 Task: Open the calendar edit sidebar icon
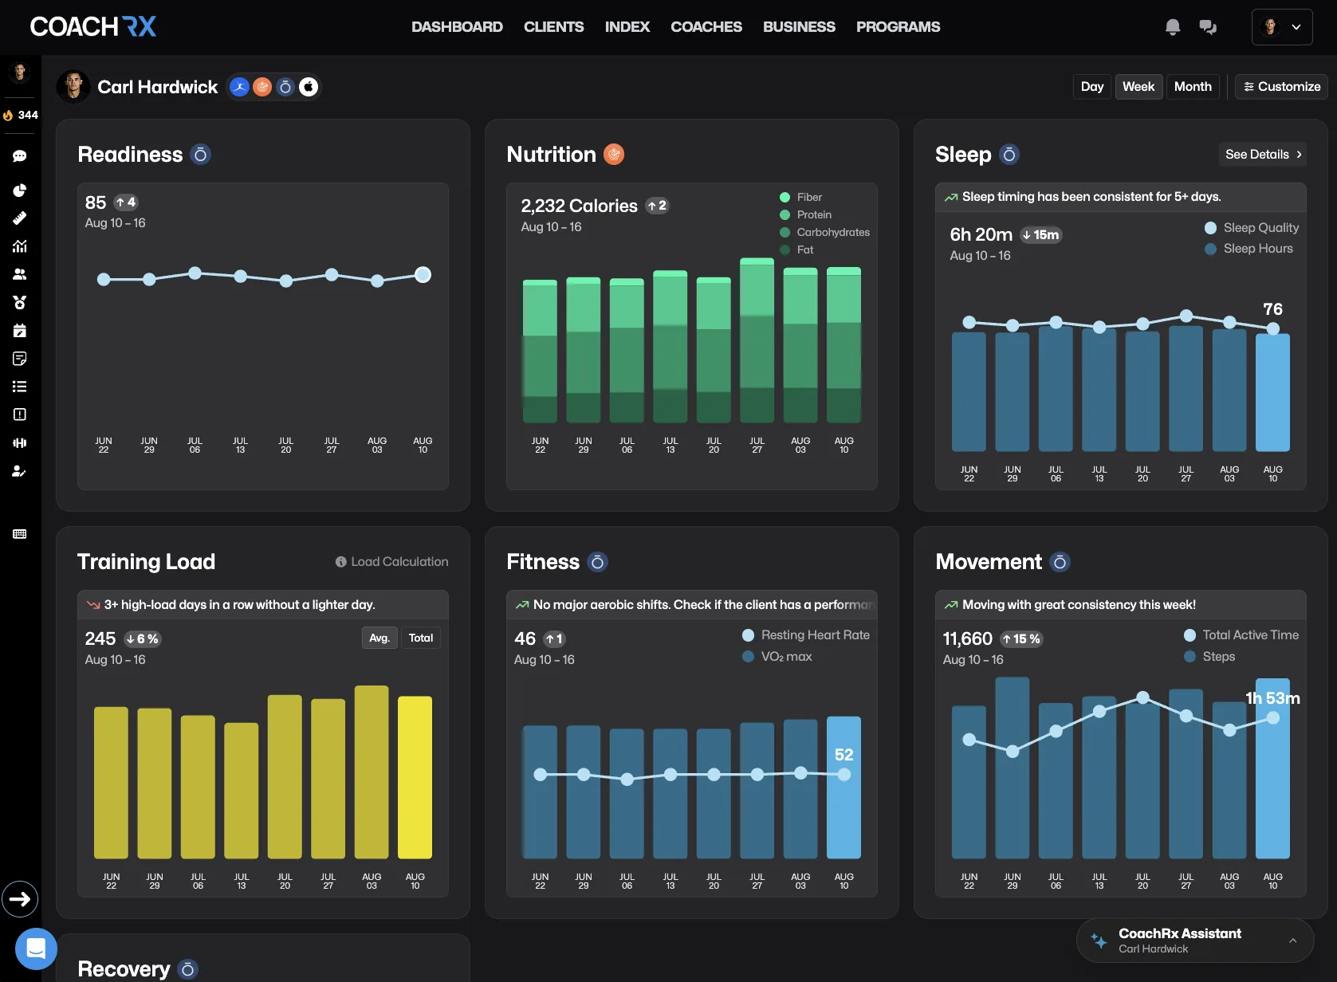[20, 330]
